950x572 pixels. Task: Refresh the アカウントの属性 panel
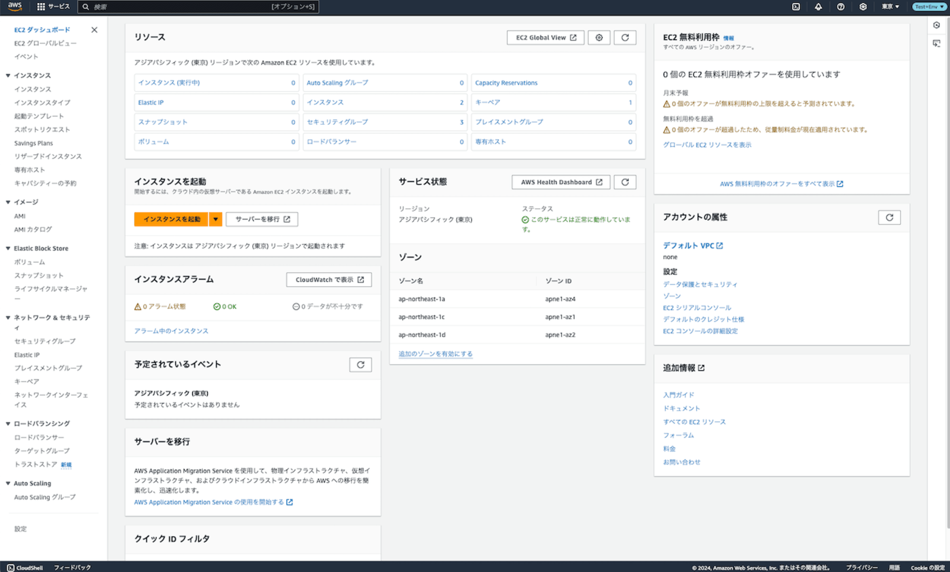coord(890,217)
